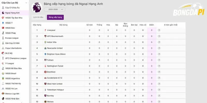This screenshot has width=207, height=103.
Task: Click the Hòa column header
Action: pos(108,25)
